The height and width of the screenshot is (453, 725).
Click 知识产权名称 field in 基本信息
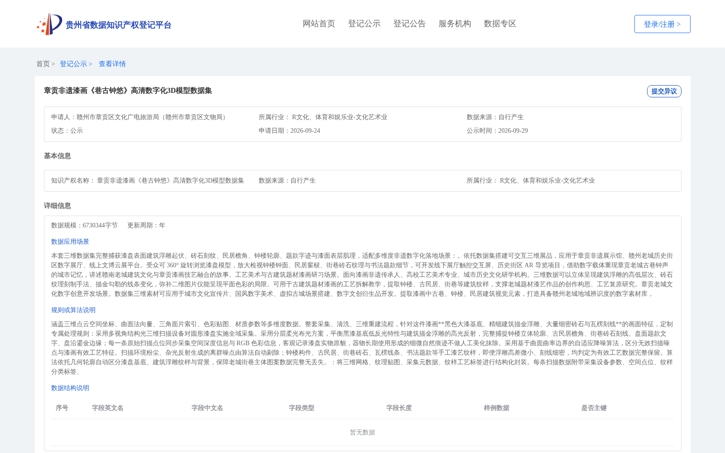(x=148, y=180)
